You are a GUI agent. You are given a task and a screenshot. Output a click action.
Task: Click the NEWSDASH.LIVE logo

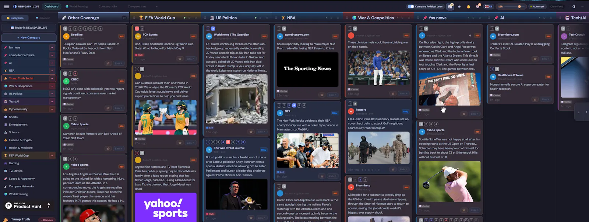click(26, 6)
